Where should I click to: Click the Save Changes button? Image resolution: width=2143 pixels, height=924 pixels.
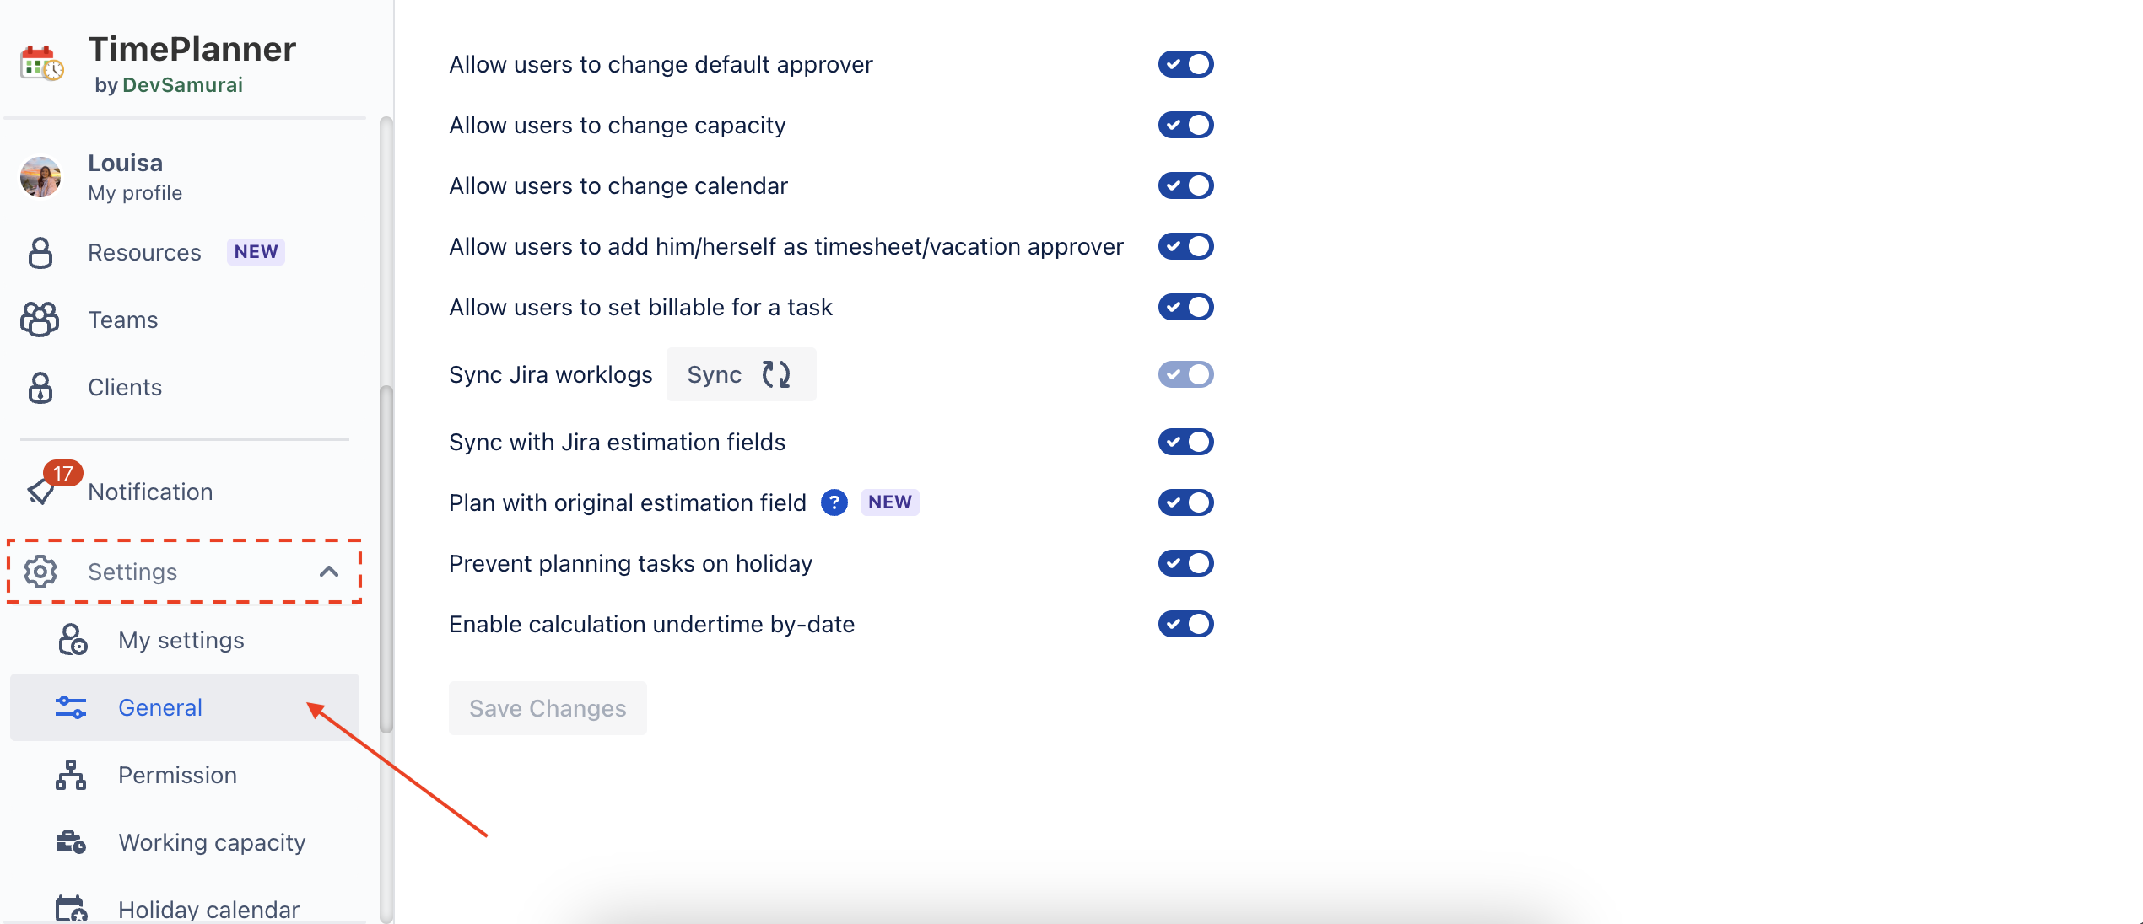point(548,708)
